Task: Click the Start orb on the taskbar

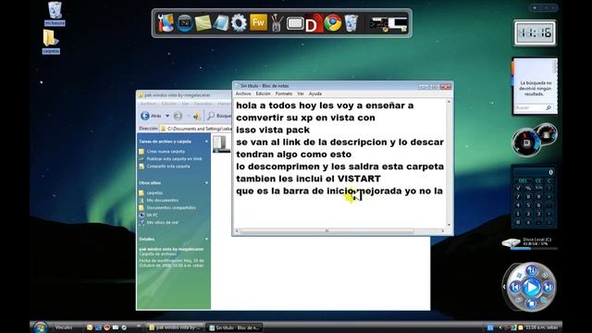Action: [40, 327]
